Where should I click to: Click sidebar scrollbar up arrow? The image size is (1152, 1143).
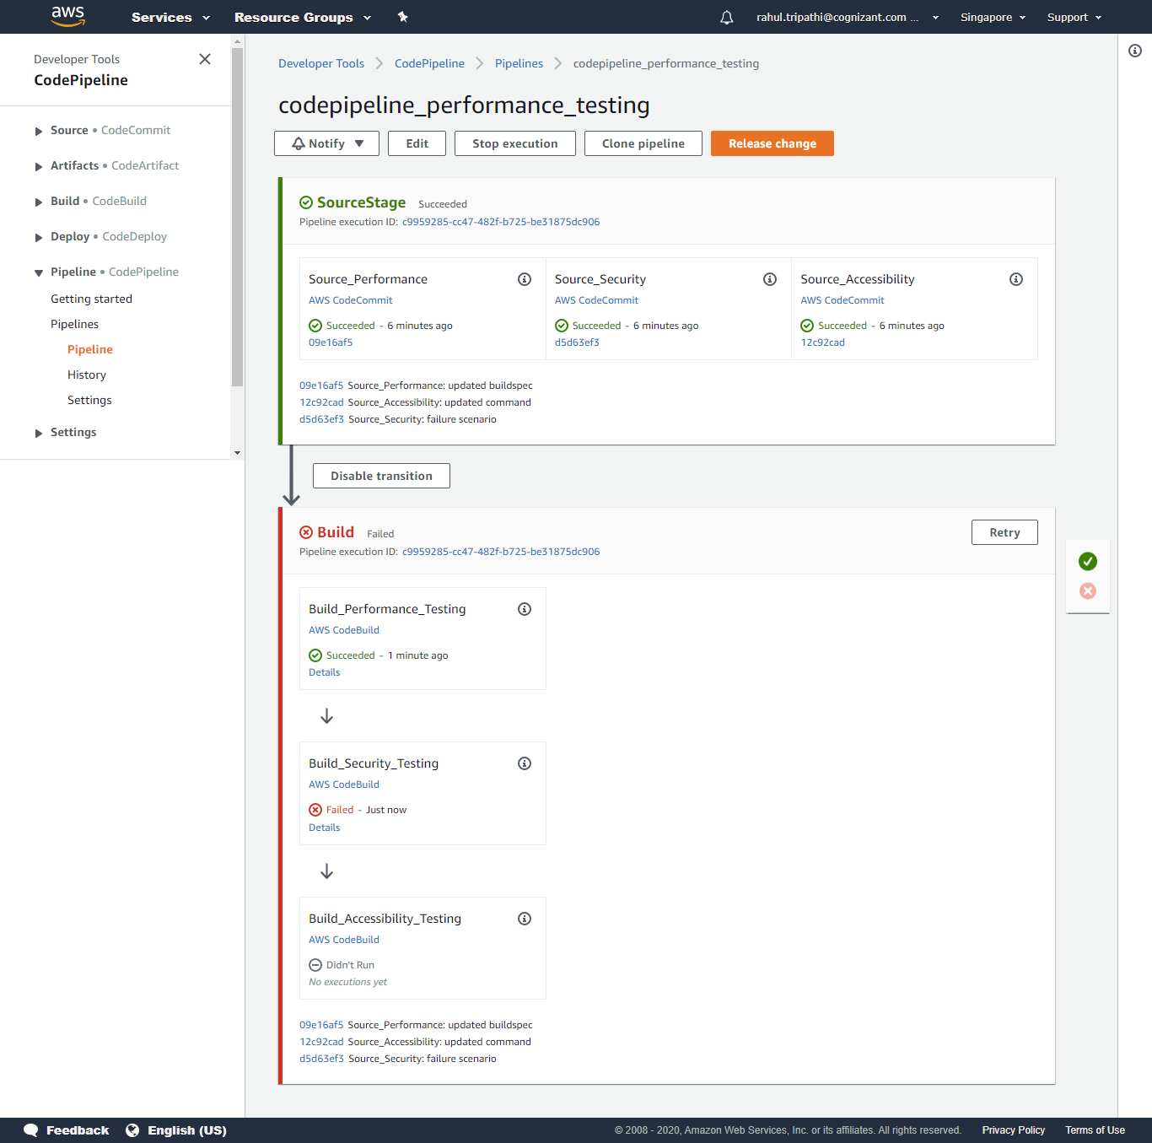(x=237, y=40)
